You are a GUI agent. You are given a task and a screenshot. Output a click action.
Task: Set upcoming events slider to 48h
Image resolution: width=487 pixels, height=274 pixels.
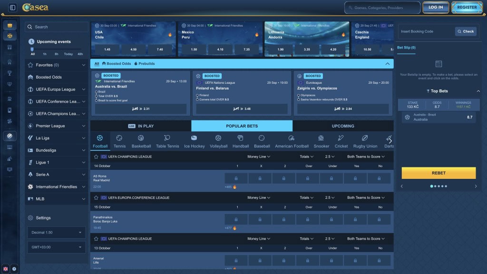80,54
